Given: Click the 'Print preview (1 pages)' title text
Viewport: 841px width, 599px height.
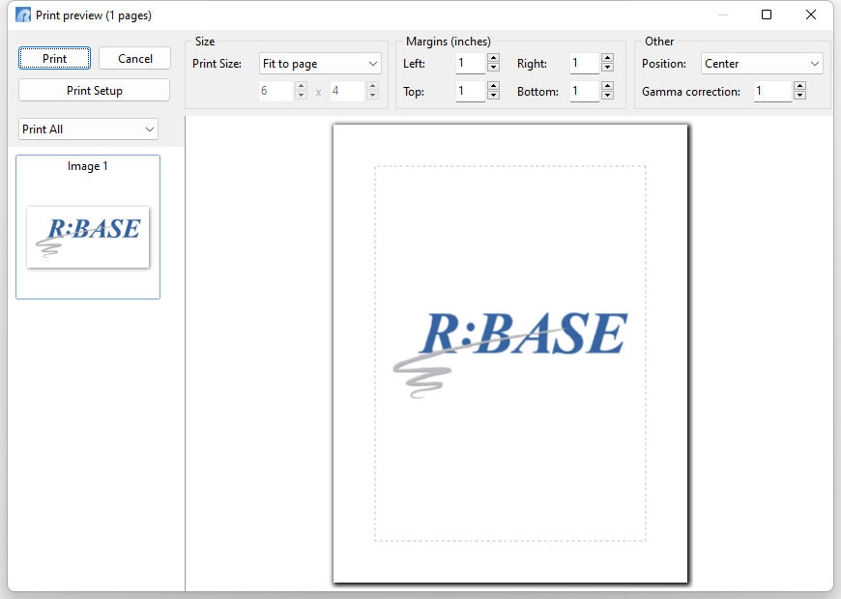Looking at the screenshot, I should (94, 15).
